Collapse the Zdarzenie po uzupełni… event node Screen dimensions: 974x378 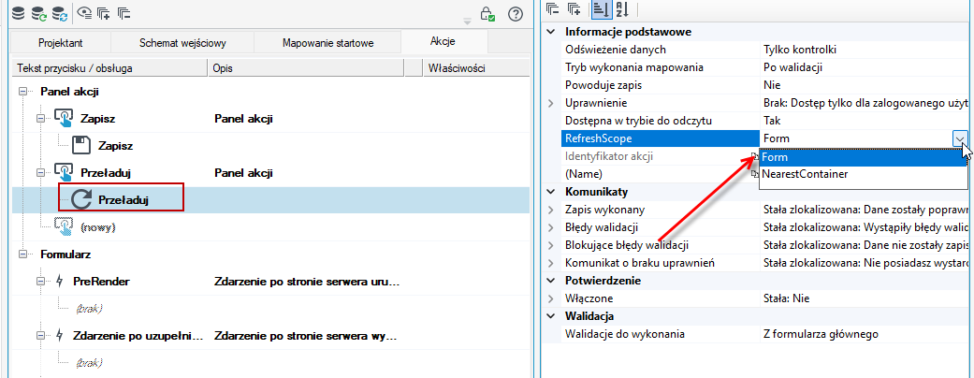pyautogui.click(x=41, y=337)
